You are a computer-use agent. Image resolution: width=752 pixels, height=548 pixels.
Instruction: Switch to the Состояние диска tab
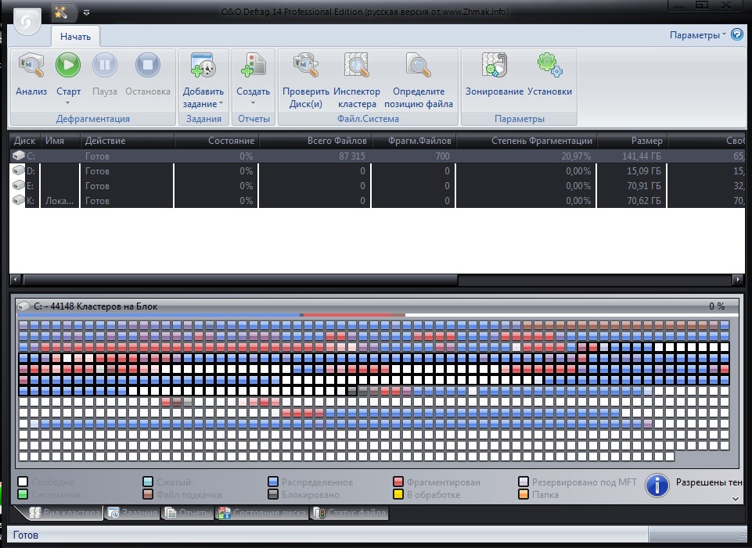pyautogui.click(x=262, y=513)
